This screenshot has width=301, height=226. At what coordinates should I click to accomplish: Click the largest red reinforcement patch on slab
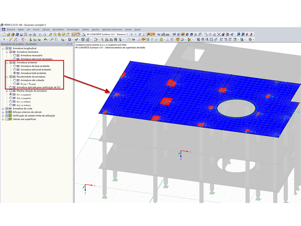(166, 101)
